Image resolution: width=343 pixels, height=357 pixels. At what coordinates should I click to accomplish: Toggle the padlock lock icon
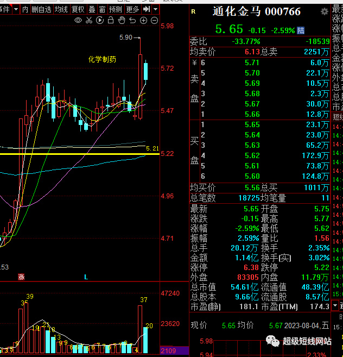111,20
